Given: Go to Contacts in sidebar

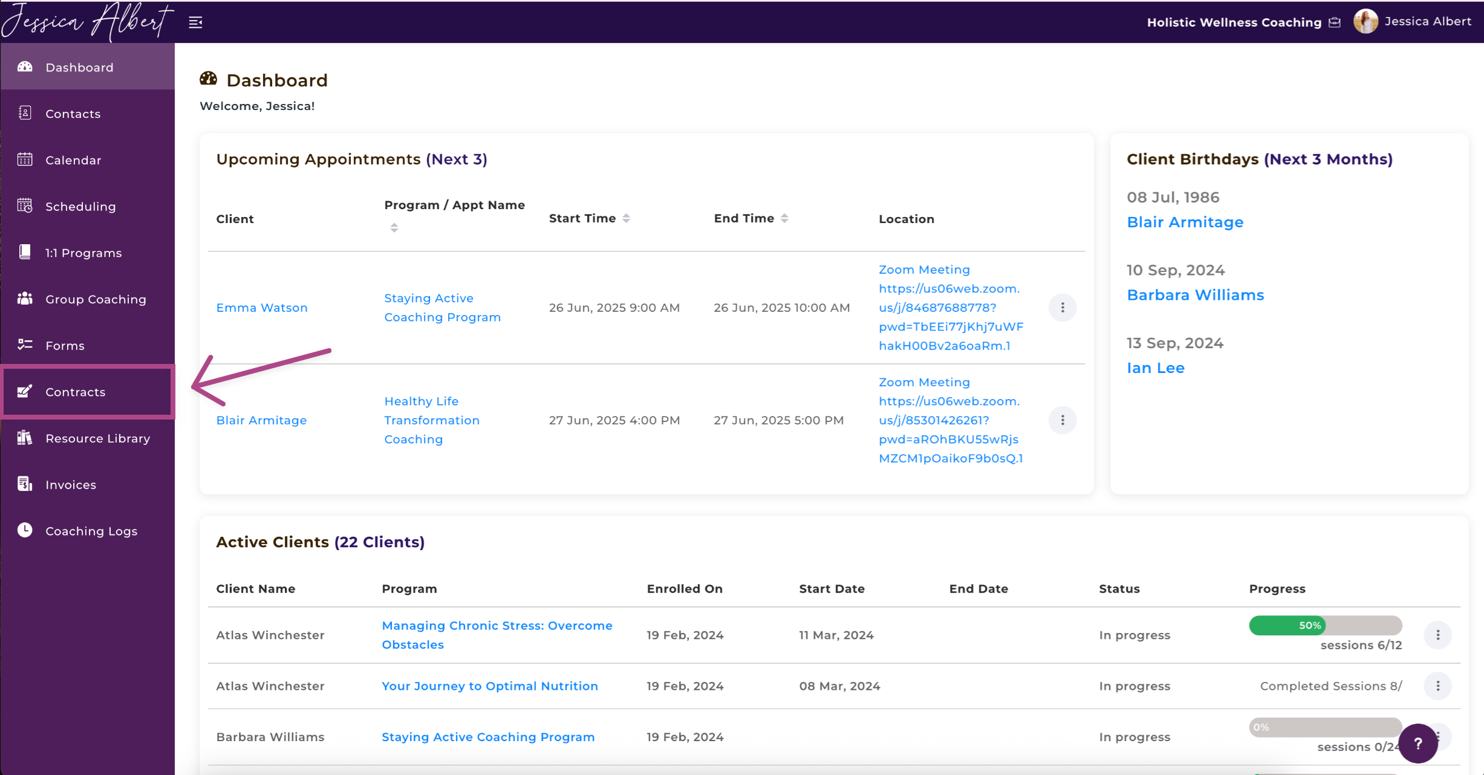Looking at the screenshot, I should point(88,114).
